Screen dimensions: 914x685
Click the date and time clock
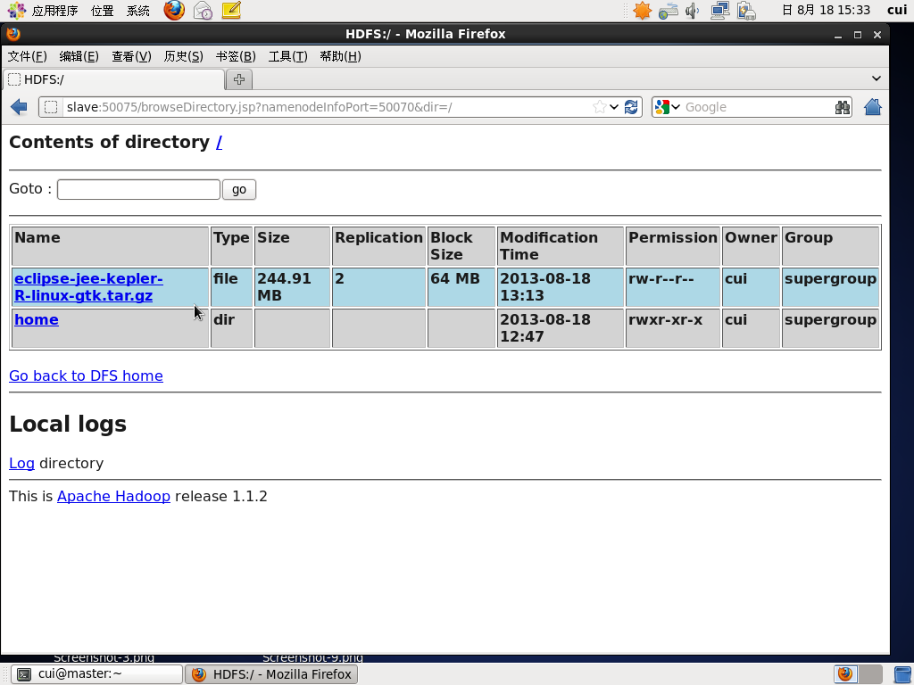point(826,10)
